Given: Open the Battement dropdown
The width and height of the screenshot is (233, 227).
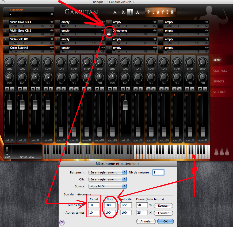Looking at the screenshot, I should pyautogui.click(x=108, y=172).
